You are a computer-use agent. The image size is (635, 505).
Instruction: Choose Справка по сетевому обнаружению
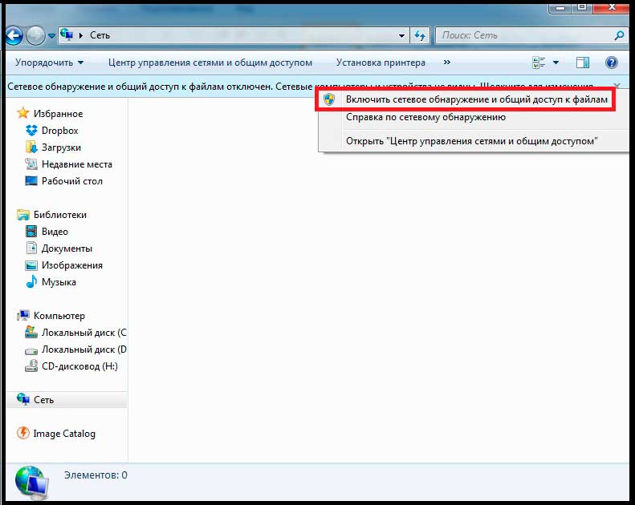(x=425, y=117)
